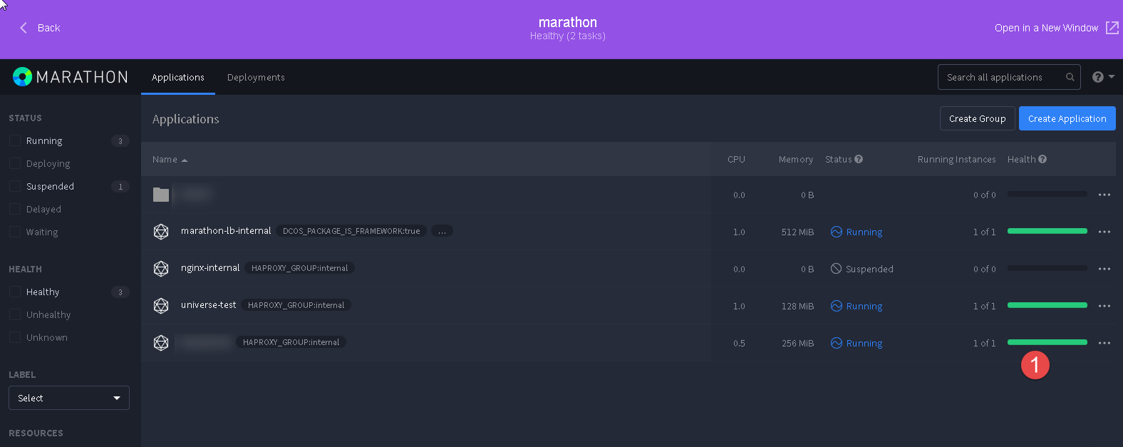Click the Status column help icon
This screenshot has height=447, width=1123.
click(859, 159)
